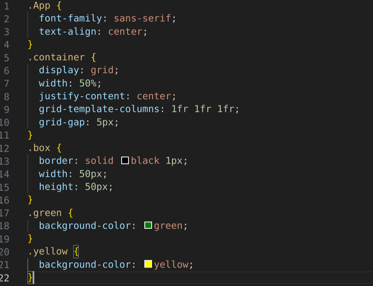Click the sans-serif value

(142, 18)
